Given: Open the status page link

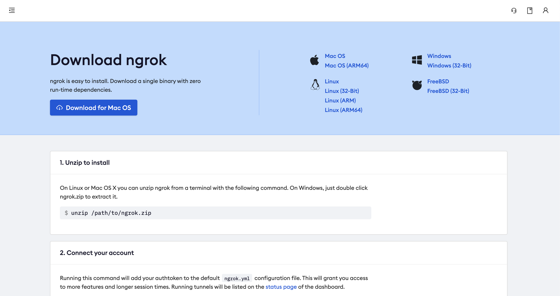Looking at the screenshot, I should click(281, 287).
